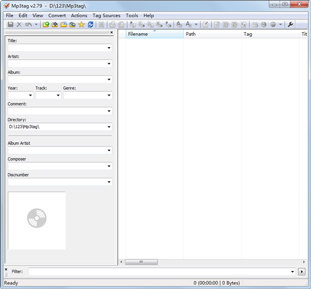The image size is (311, 289).
Task: Click the file list scroll left arrow
Action: (x=121, y=262)
